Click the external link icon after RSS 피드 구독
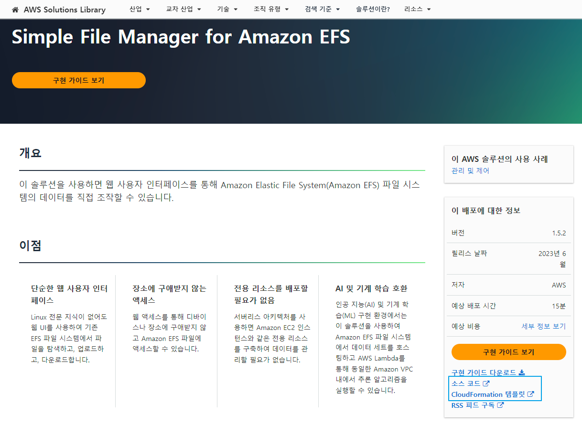 500,405
